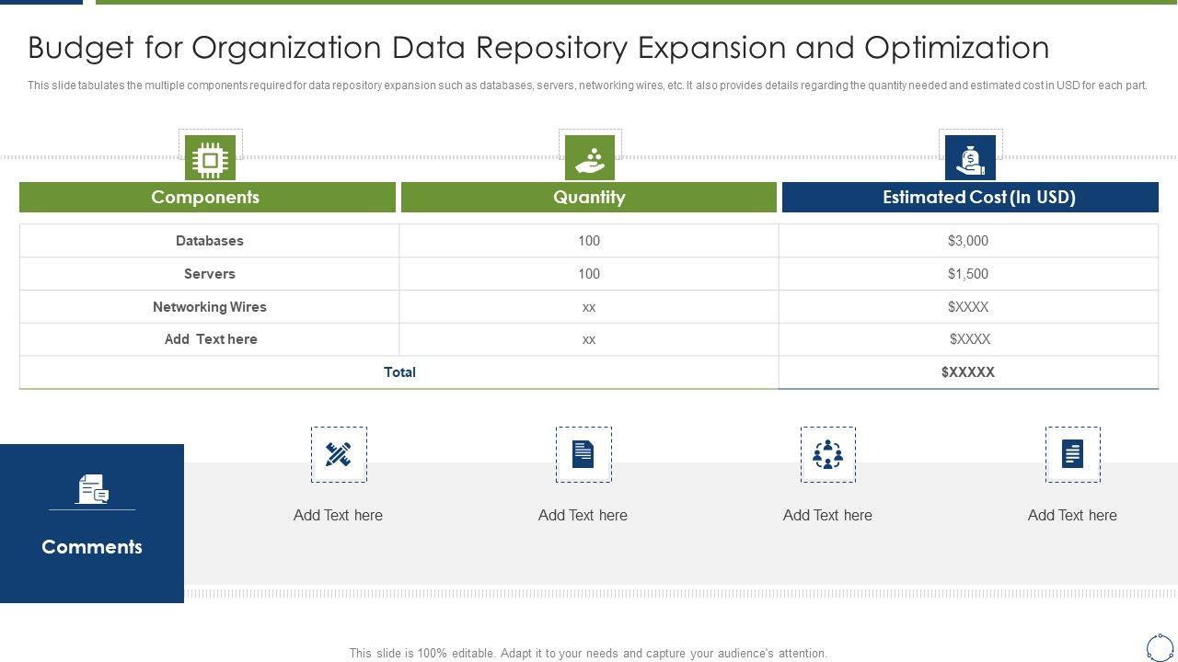Select the Total row label
Viewport: 1178px width, 662px height.
(x=399, y=372)
